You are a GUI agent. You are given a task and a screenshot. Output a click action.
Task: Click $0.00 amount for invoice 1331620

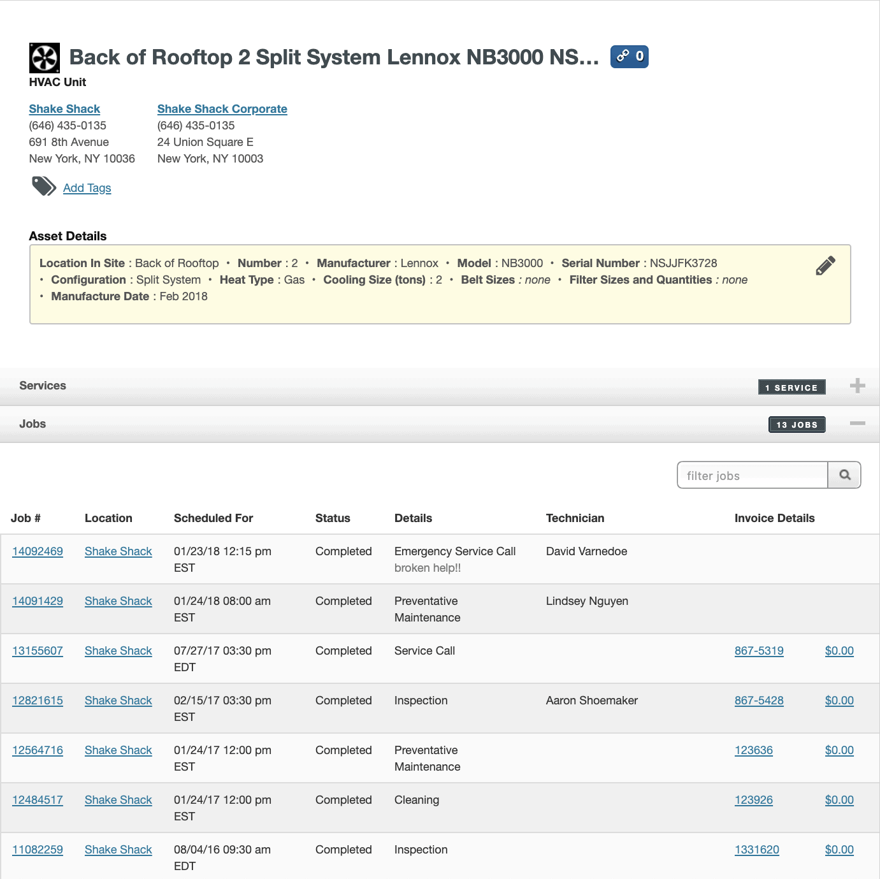(x=839, y=850)
